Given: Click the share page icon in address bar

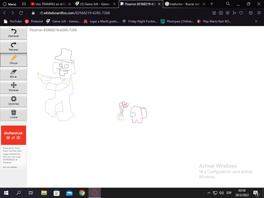Looking at the screenshot, I should pyautogui.click(x=214, y=13).
